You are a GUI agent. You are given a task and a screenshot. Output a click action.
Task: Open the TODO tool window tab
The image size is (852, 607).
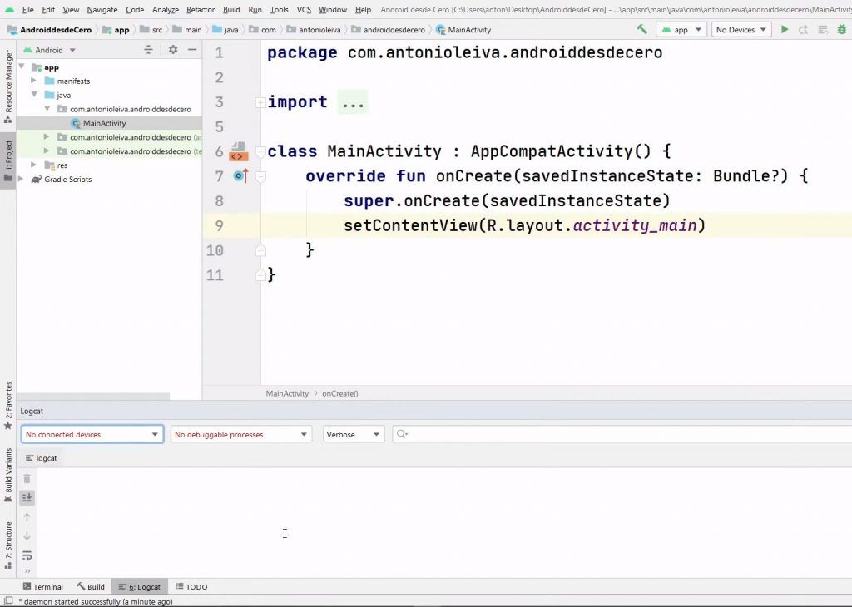(192, 586)
